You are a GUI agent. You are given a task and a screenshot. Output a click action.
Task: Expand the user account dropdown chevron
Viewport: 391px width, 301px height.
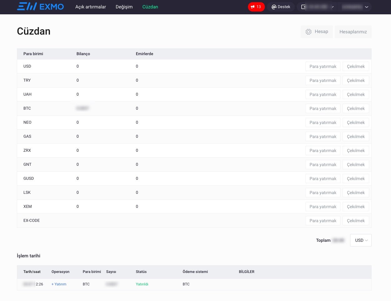(x=367, y=7)
